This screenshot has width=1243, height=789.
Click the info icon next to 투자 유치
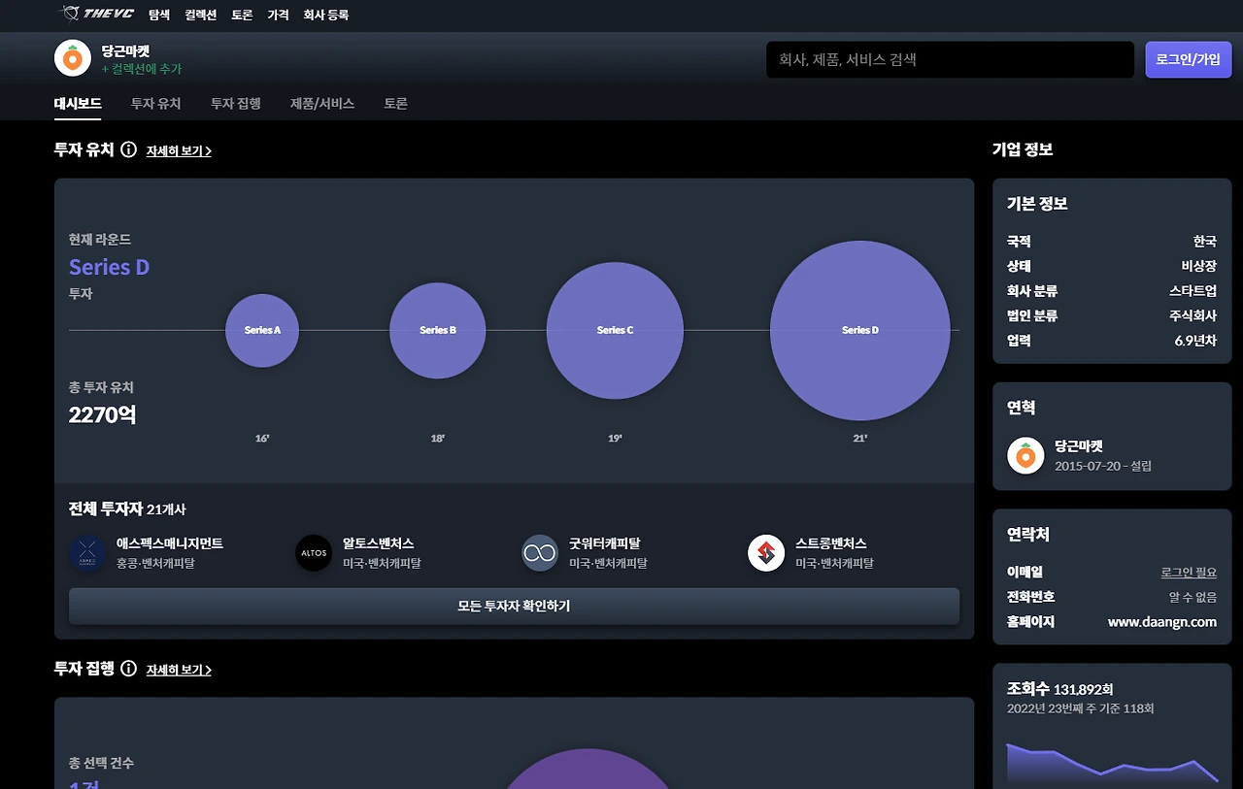128,150
